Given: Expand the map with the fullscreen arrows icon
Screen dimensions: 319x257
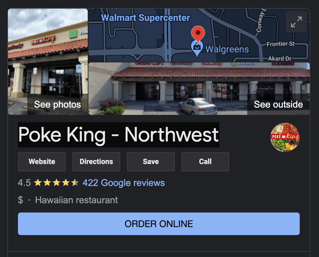Looking at the screenshot, I should [x=296, y=22].
